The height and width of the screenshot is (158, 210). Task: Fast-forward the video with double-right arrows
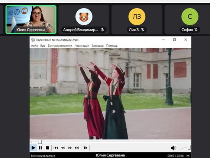pyautogui.click(x=70, y=148)
